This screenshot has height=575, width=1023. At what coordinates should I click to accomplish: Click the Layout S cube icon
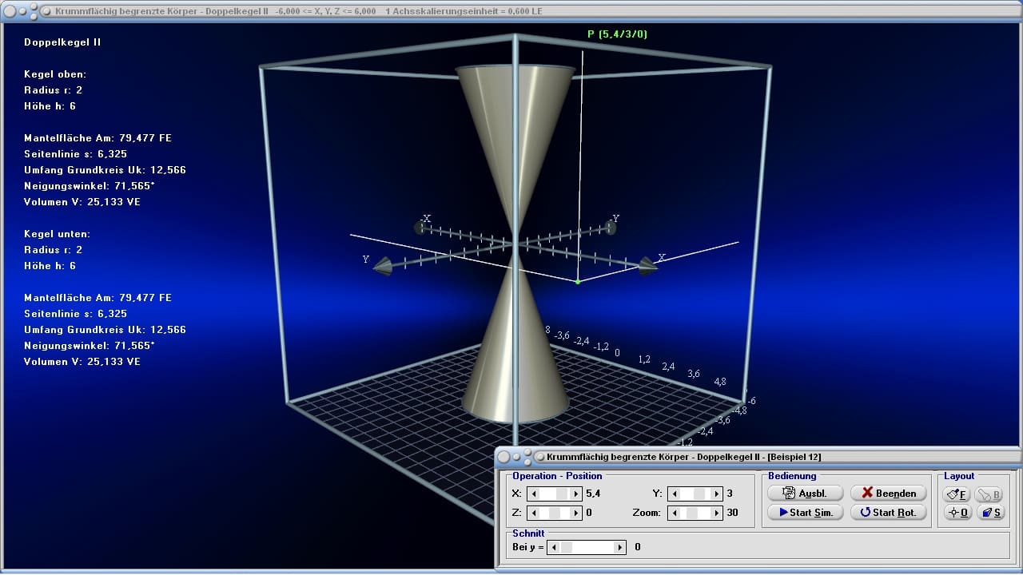pos(991,513)
